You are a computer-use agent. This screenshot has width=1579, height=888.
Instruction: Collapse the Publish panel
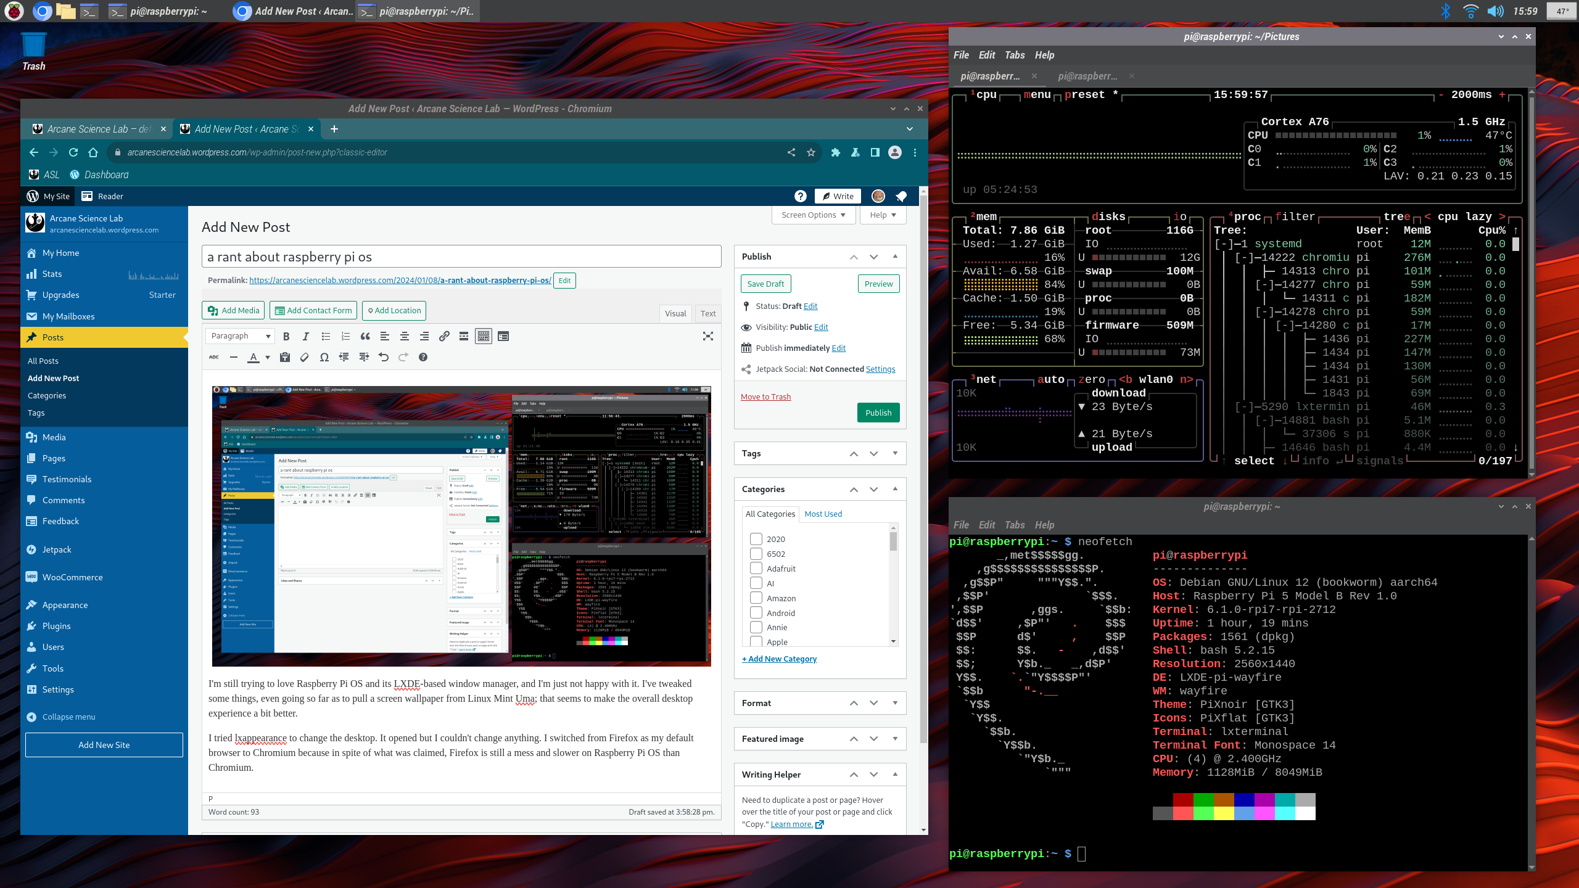(x=895, y=257)
